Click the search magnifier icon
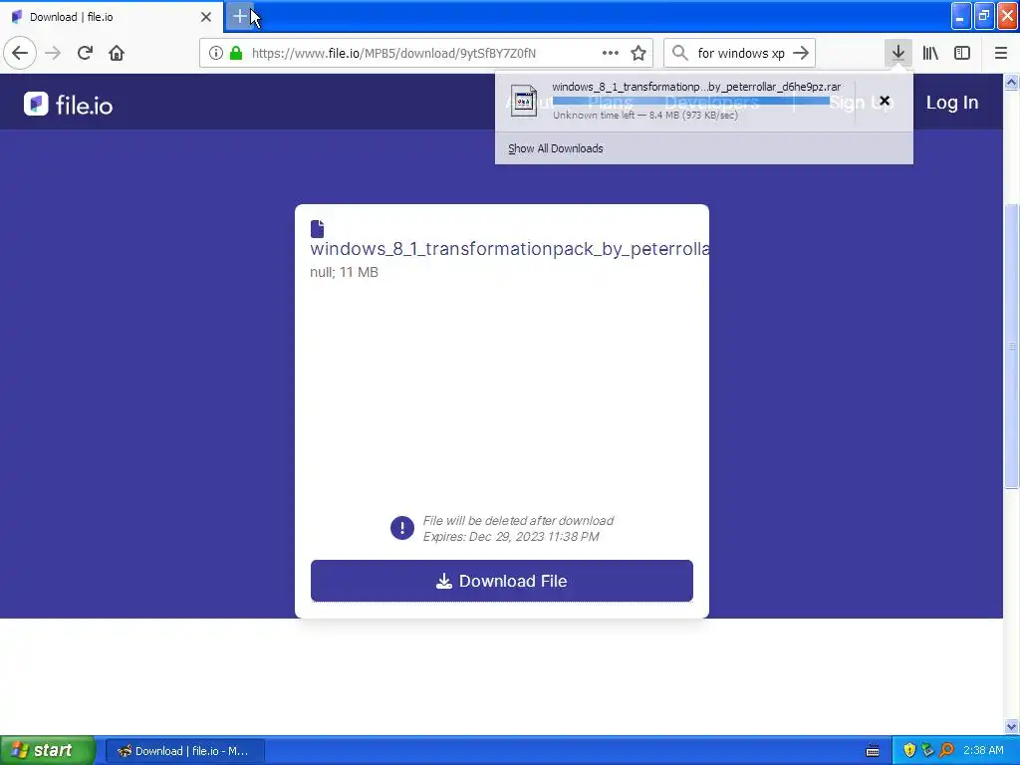Screen dimensions: 1020x765 (679, 53)
